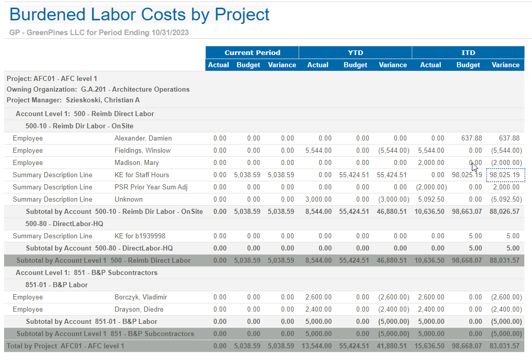Click employee name Borczyk, Vladimir
Image resolution: width=532 pixels, height=360 pixels.
click(141, 297)
